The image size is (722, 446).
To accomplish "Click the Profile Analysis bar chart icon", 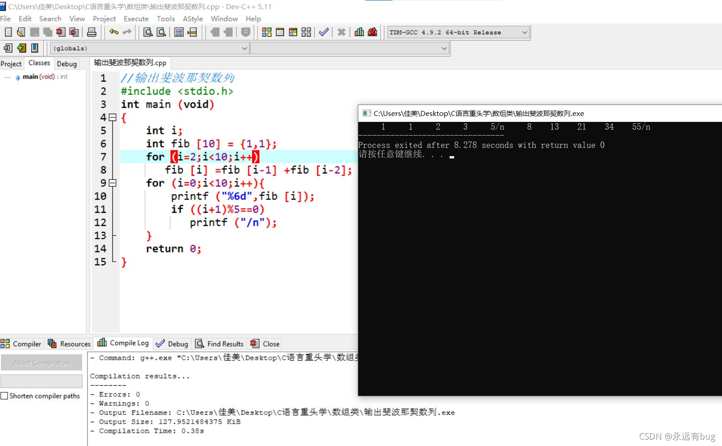I will pos(360,32).
